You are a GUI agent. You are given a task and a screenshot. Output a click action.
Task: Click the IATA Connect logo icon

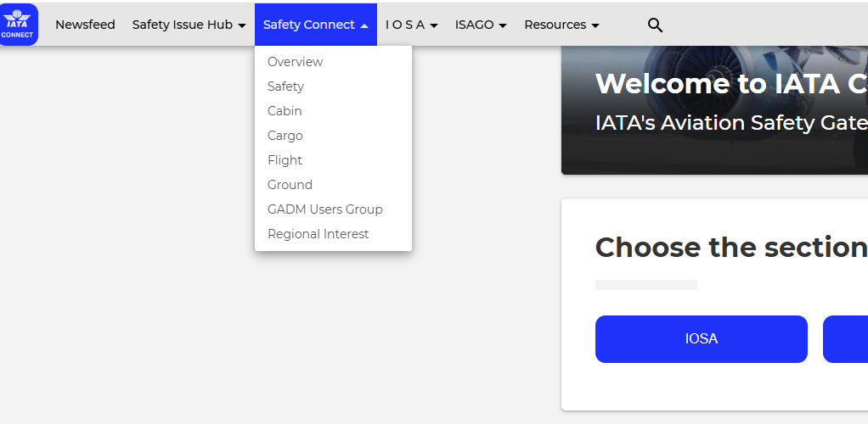click(19, 25)
